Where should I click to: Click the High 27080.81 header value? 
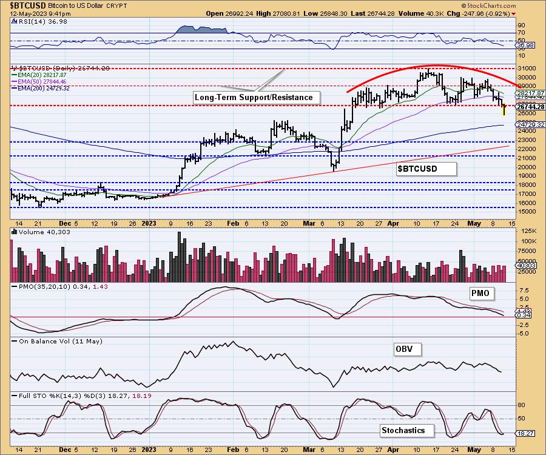(277, 13)
